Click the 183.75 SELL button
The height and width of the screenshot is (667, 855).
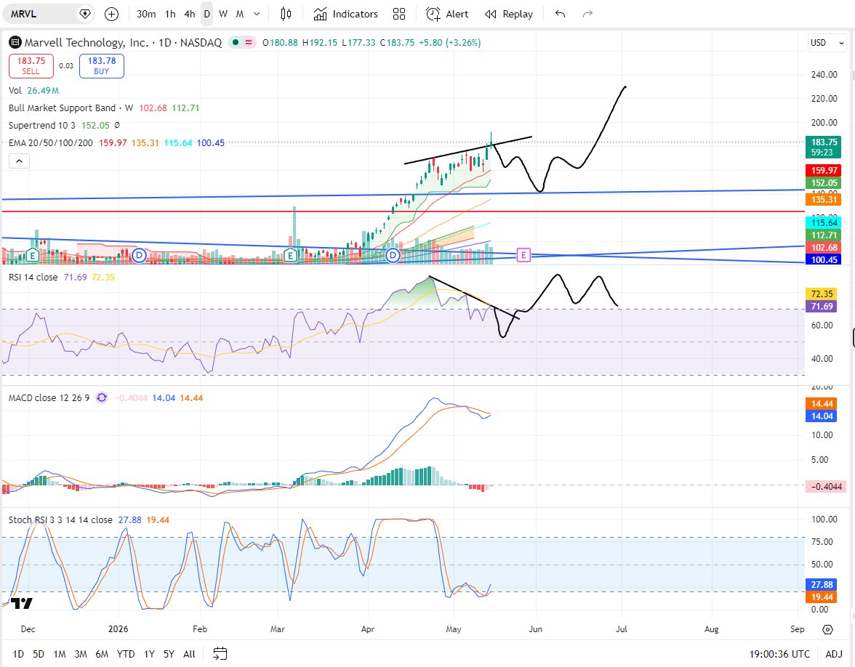pyautogui.click(x=31, y=66)
